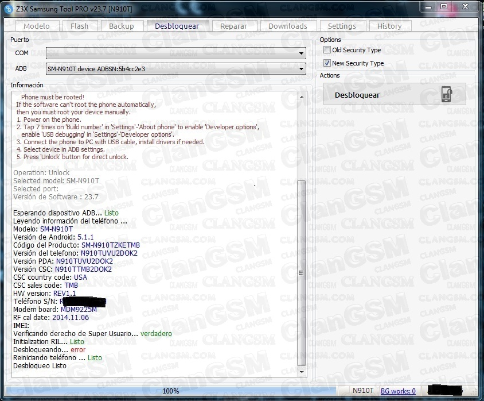The height and width of the screenshot is (401, 484).
Task: Open the Downloads tab
Action: pos(288,26)
